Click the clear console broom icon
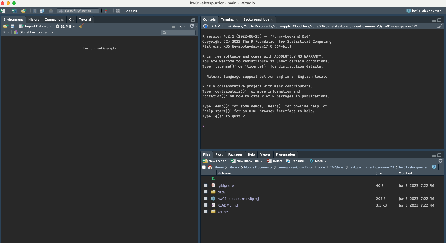446x243 pixels. pyautogui.click(x=440, y=26)
